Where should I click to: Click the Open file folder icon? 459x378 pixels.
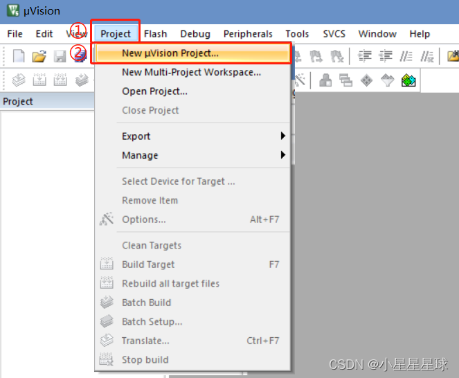(39, 56)
